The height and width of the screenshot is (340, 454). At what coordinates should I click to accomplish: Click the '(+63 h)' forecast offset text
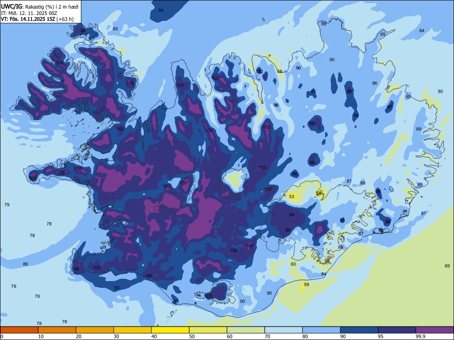[x=65, y=19]
